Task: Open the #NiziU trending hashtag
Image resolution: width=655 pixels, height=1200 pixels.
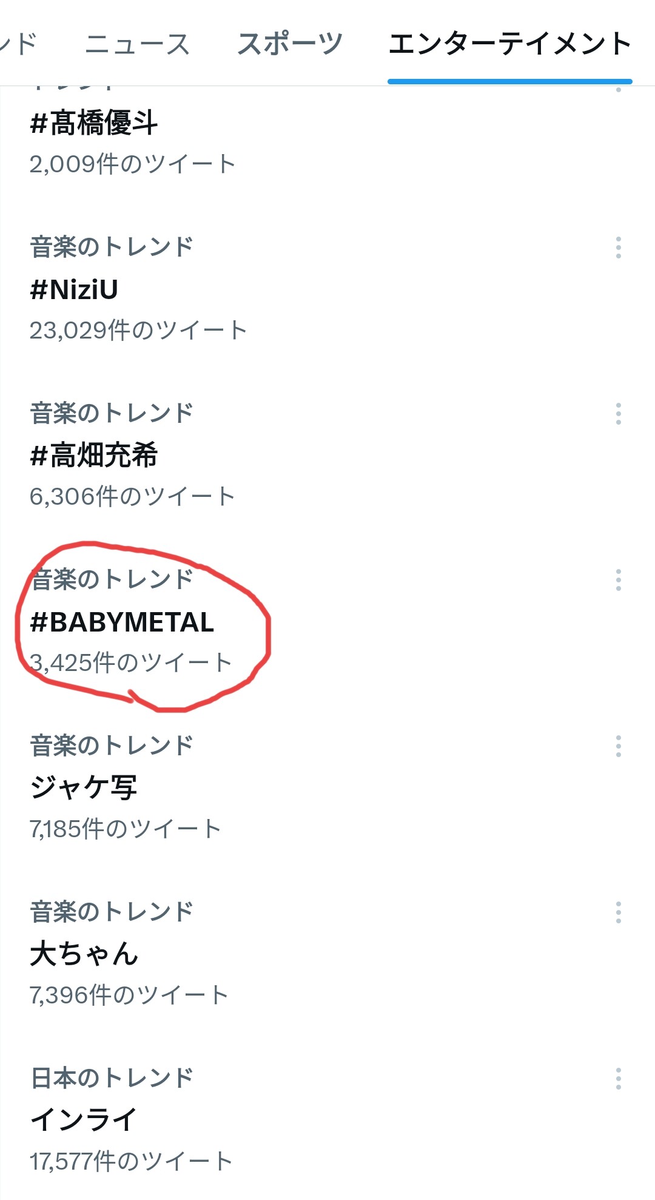Action: point(74,289)
